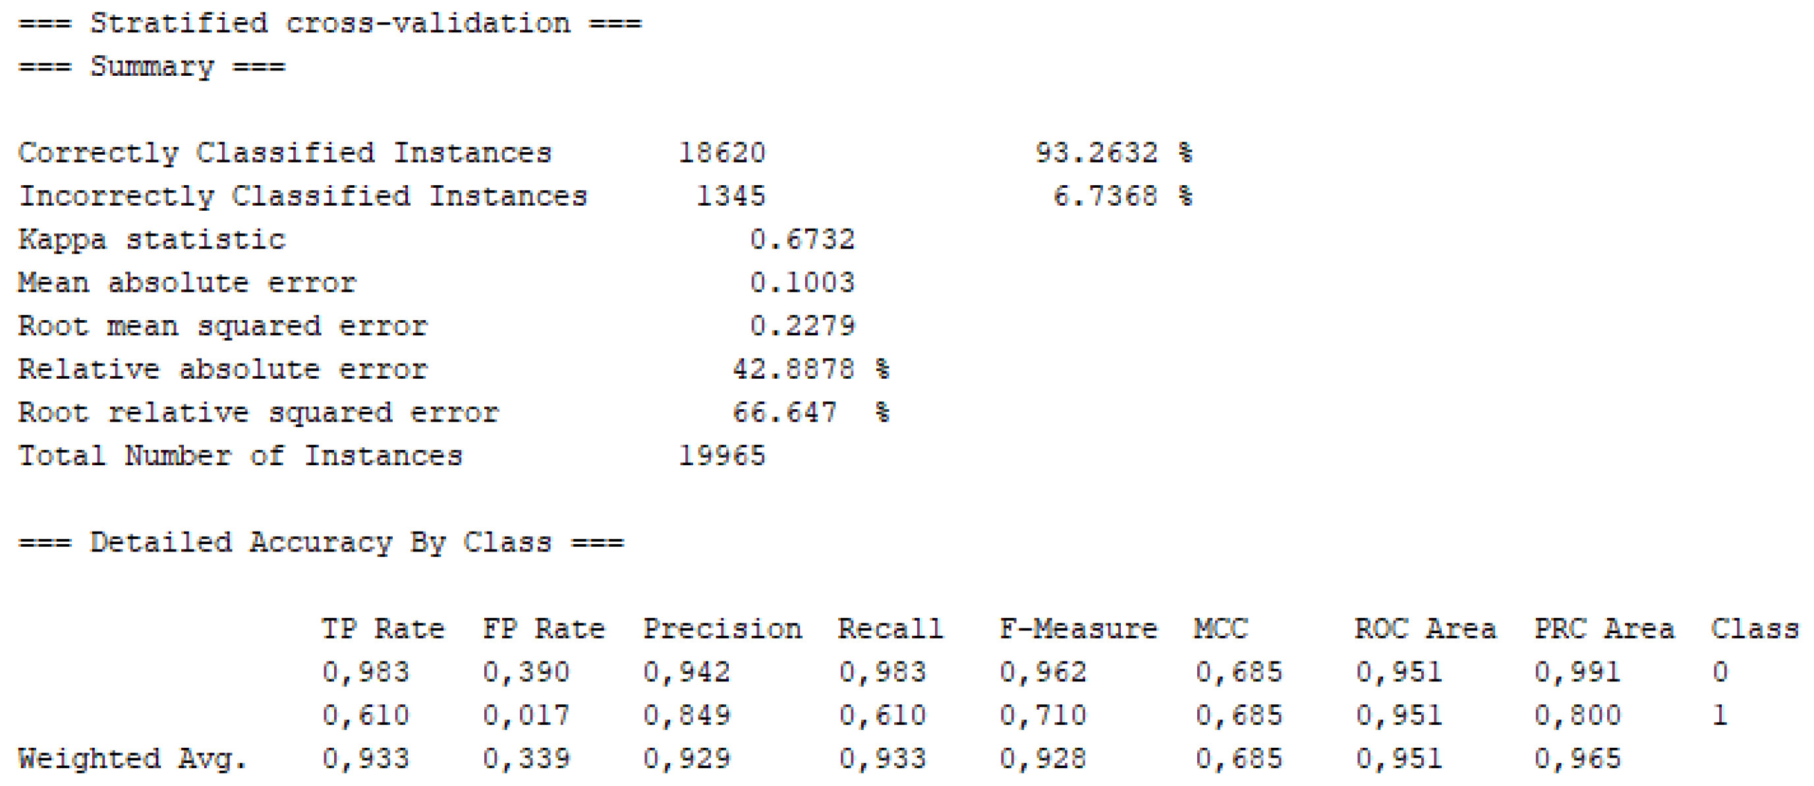1814x786 pixels.
Task: Click the Precision column header
Action: 722,629
